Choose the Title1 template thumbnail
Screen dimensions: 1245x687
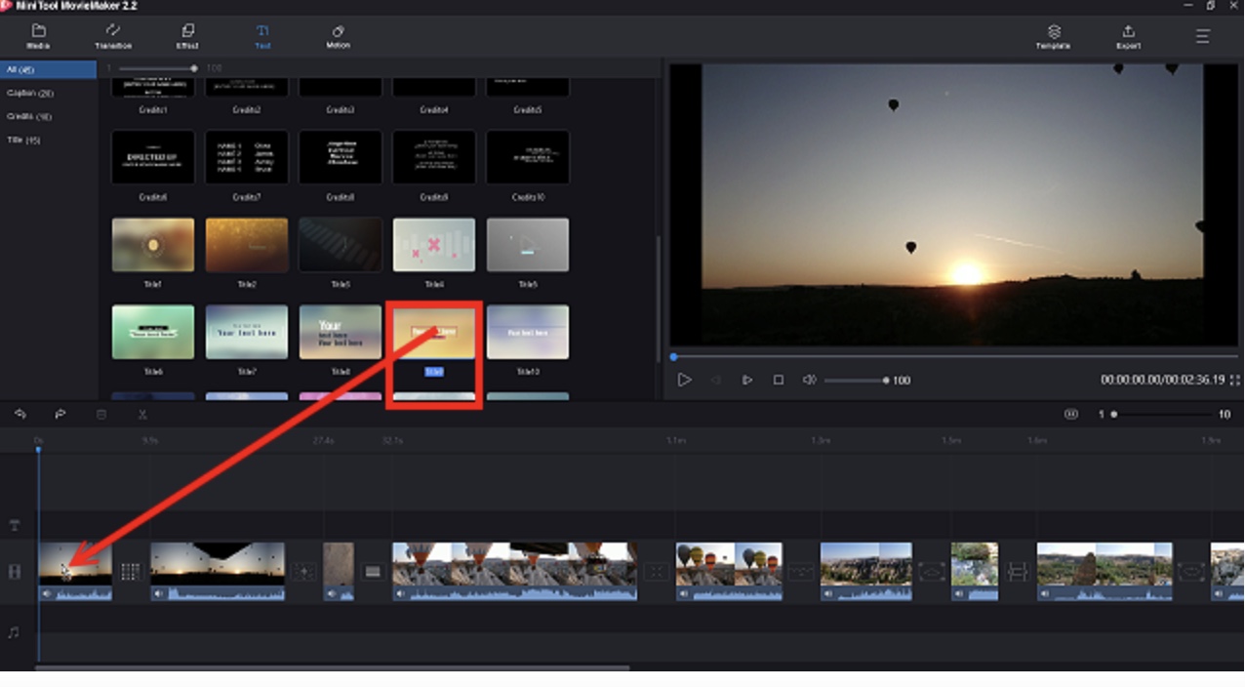(153, 245)
